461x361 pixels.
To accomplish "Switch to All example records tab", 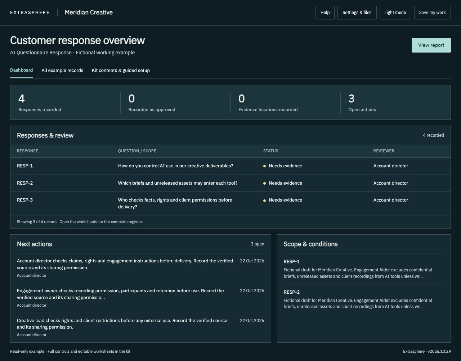I will (62, 71).
